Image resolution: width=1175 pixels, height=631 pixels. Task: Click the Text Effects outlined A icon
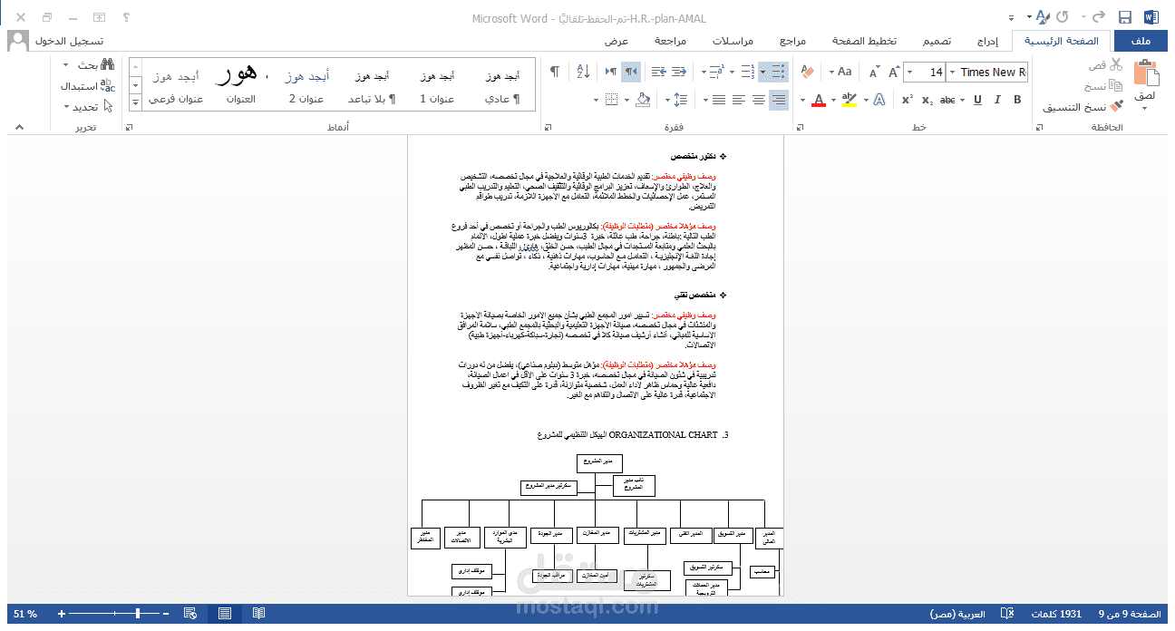879,100
